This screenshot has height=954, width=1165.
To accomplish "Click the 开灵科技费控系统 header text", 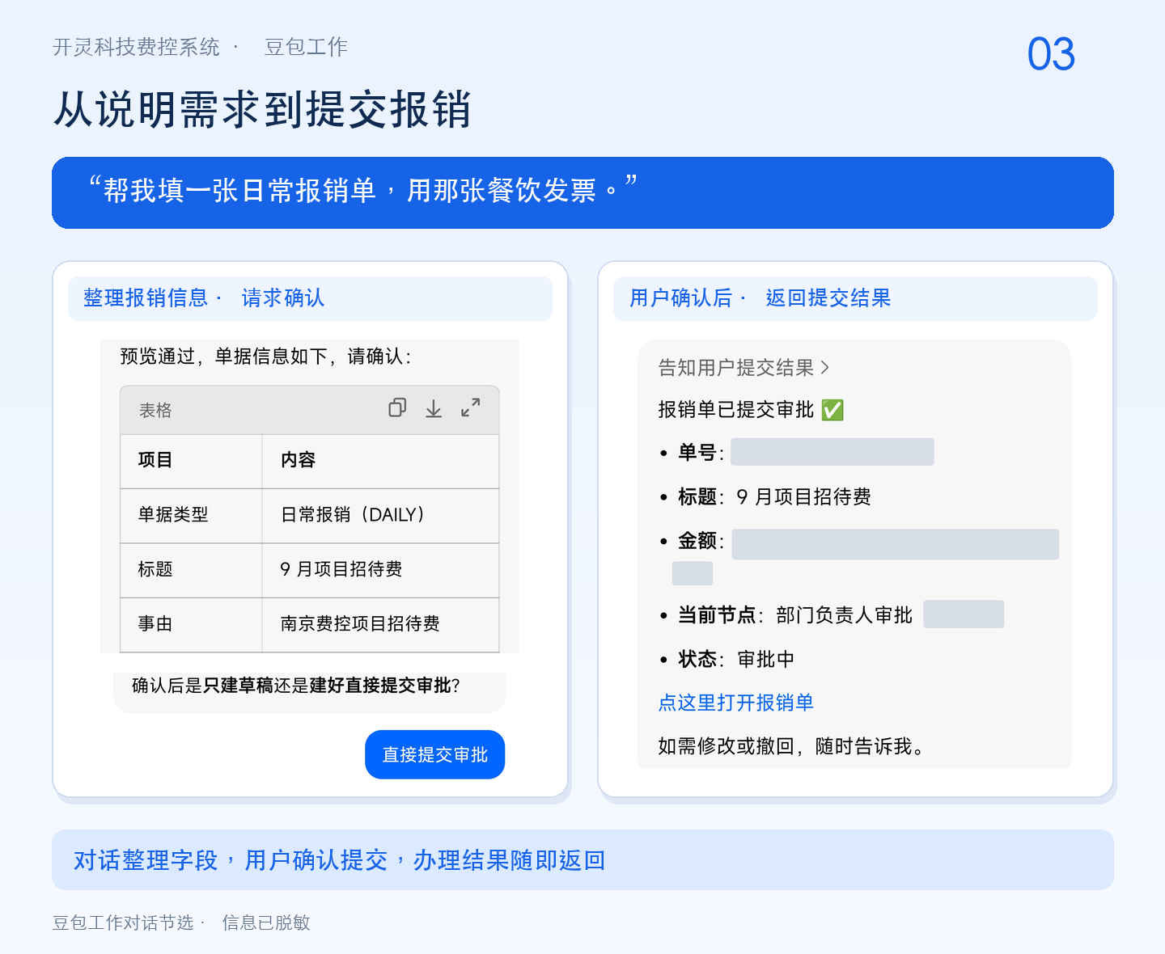I will click(x=136, y=47).
